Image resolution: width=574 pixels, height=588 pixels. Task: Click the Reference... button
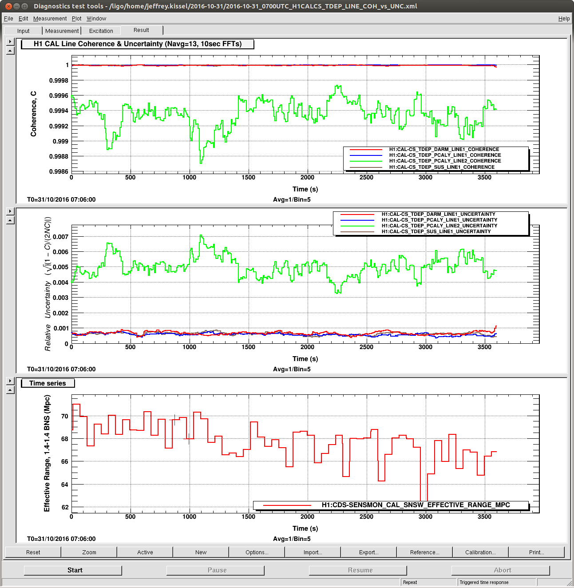click(x=425, y=552)
